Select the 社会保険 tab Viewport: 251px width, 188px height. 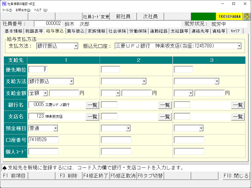tap(117, 31)
